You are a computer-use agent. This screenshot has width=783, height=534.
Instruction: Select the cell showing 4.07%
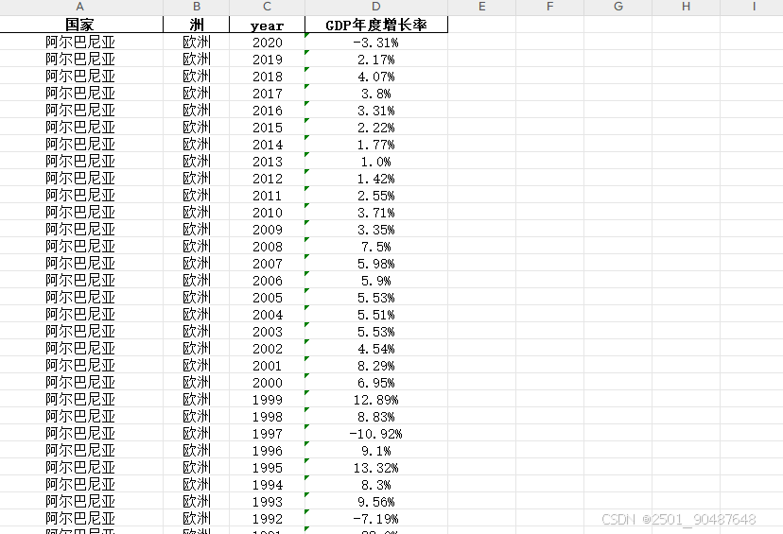tap(376, 77)
